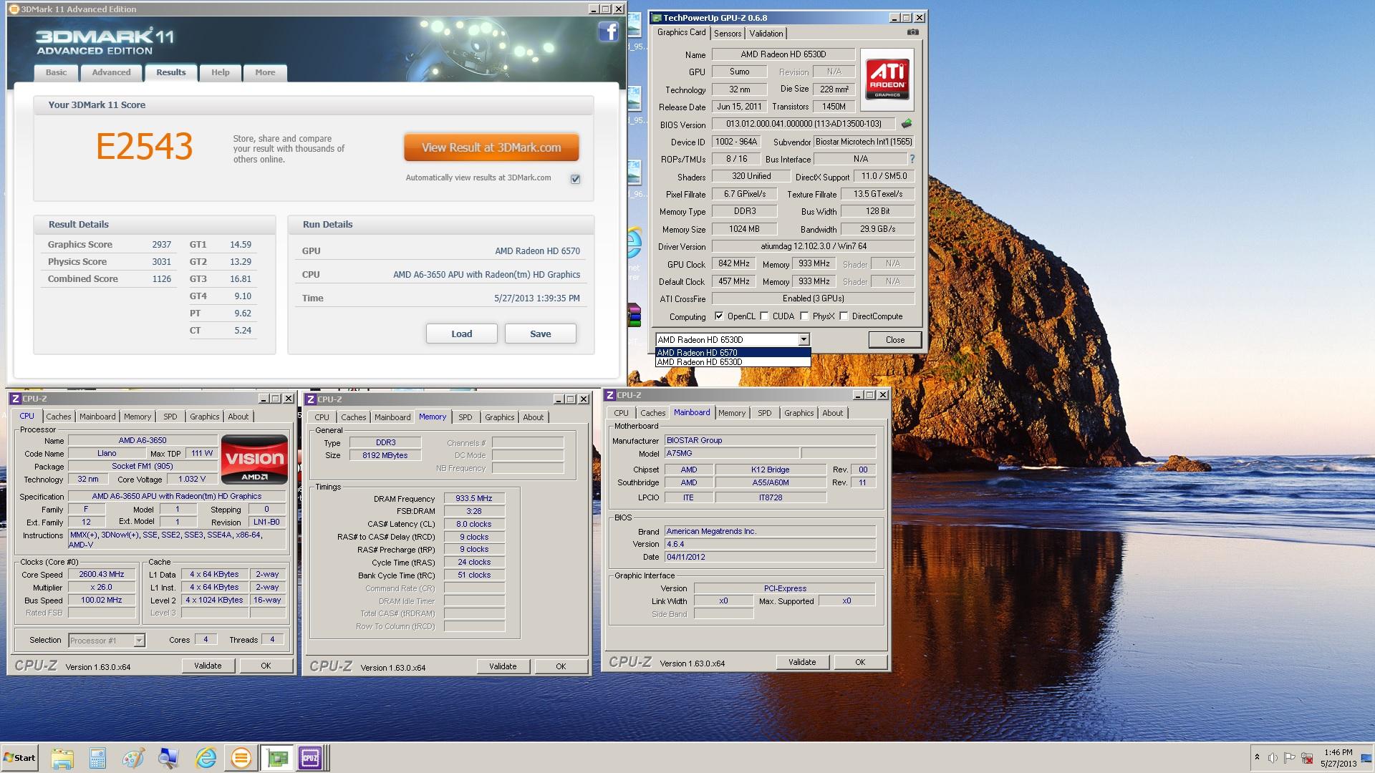The image size is (1375, 773).
Task: Click the GPU-Z screenshot camera icon
Action: [912, 32]
